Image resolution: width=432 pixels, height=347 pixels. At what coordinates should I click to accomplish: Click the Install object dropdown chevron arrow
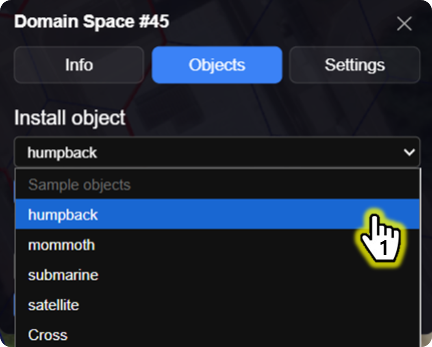point(409,152)
